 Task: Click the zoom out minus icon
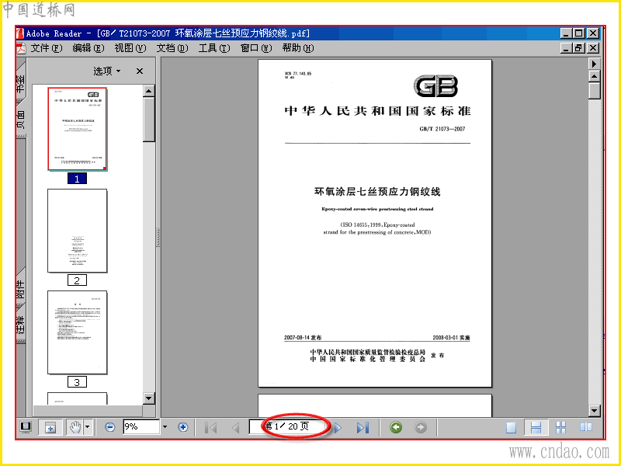(x=109, y=427)
